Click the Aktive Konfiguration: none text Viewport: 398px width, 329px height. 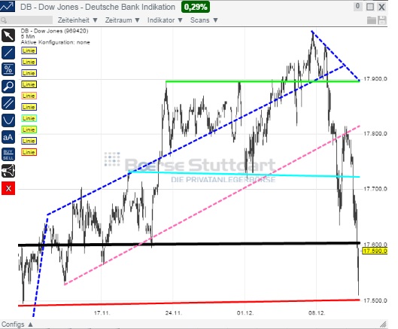coord(56,42)
